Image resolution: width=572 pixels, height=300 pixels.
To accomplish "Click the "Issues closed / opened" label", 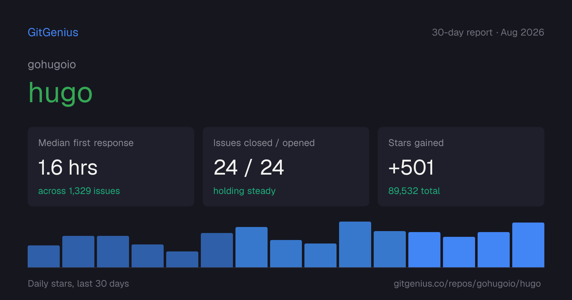I will click(x=264, y=143).
